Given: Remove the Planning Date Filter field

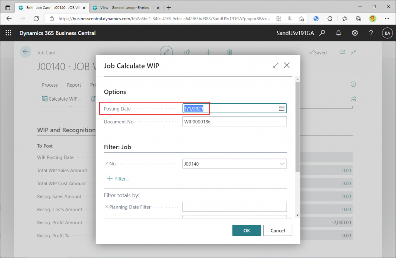Looking at the screenshot, I should tap(106, 207).
